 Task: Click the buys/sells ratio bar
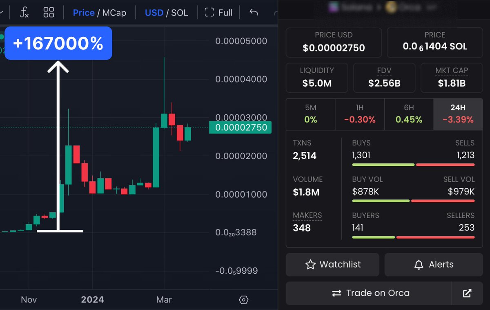click(413, 165)
